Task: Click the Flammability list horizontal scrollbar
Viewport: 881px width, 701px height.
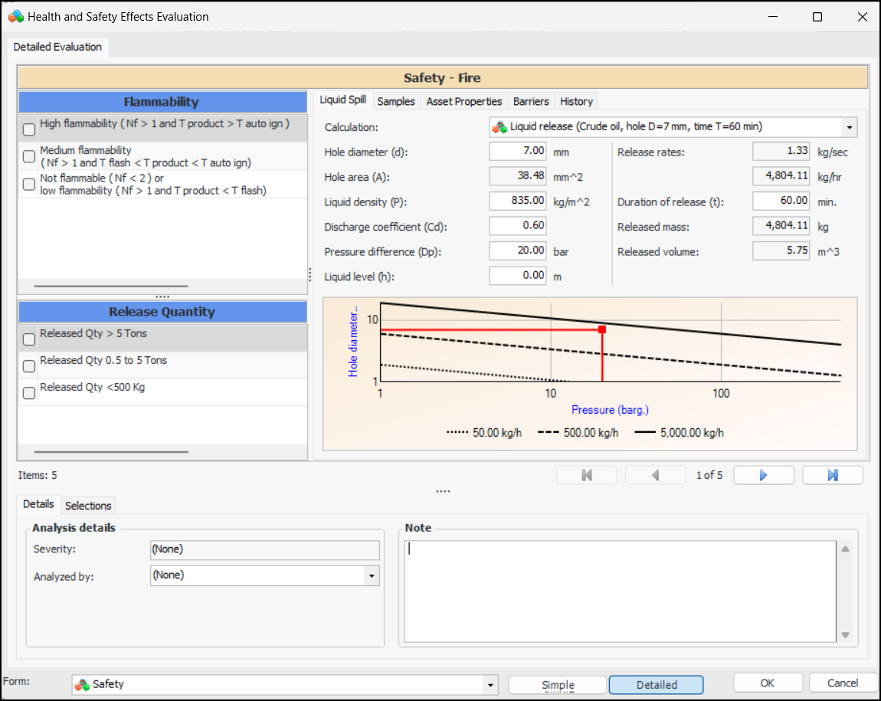Action: point(111,287)
